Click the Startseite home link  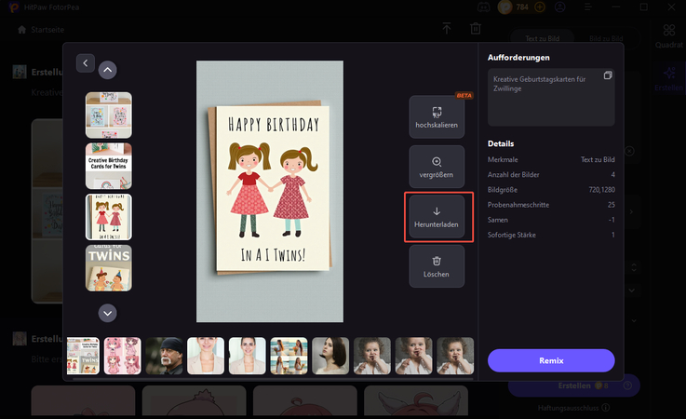pyautogui.click(x=47, y=30)
